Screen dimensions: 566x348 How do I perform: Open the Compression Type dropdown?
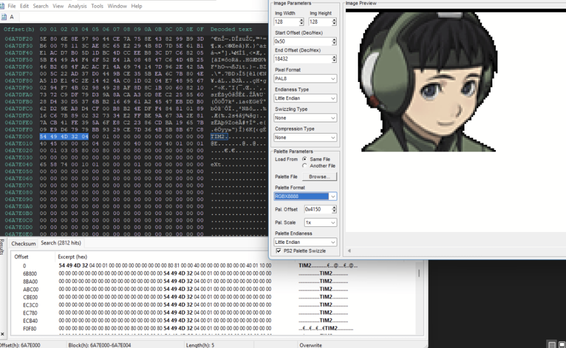pos(306,138)
